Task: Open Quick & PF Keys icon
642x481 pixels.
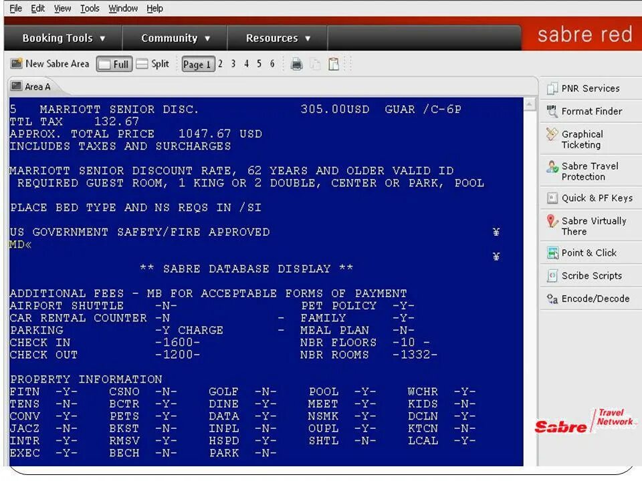Action: 552,198
